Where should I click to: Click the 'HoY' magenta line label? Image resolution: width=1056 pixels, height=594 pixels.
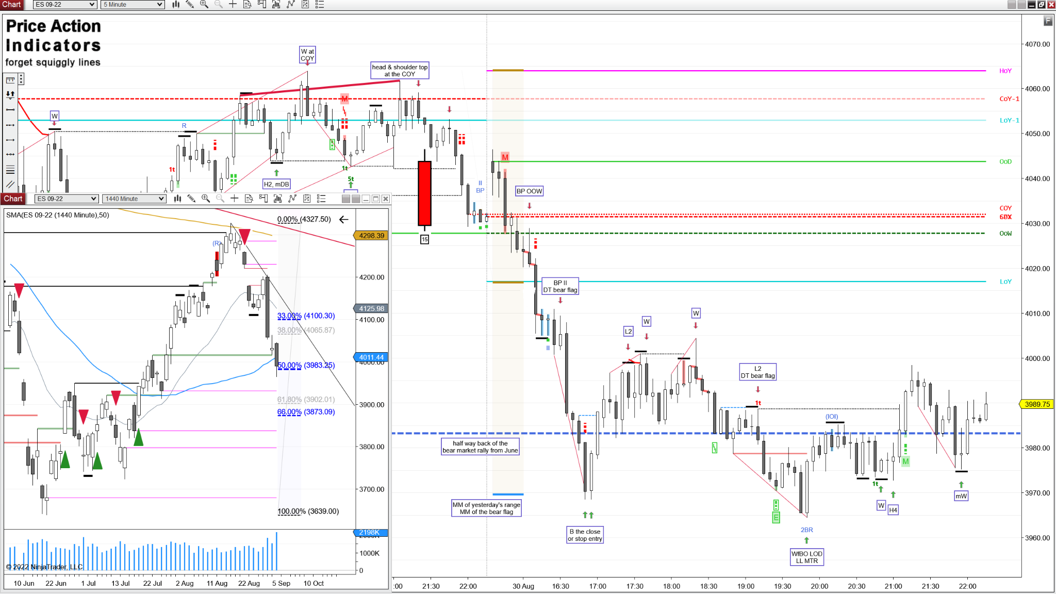1005,71
